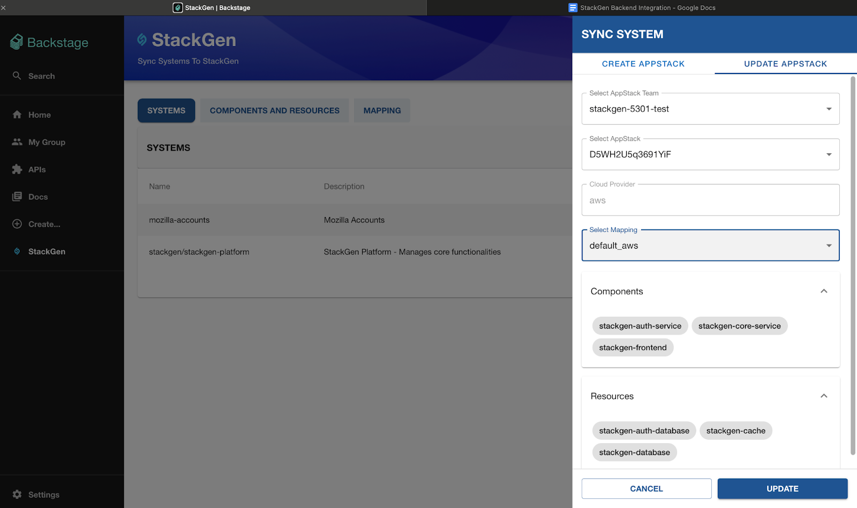Image resolution: width=857 pixels, height=508 pixels.
Task: Open Select Mapping dropdown arrow
Action: pyautogui.click(x=829, y=245)
